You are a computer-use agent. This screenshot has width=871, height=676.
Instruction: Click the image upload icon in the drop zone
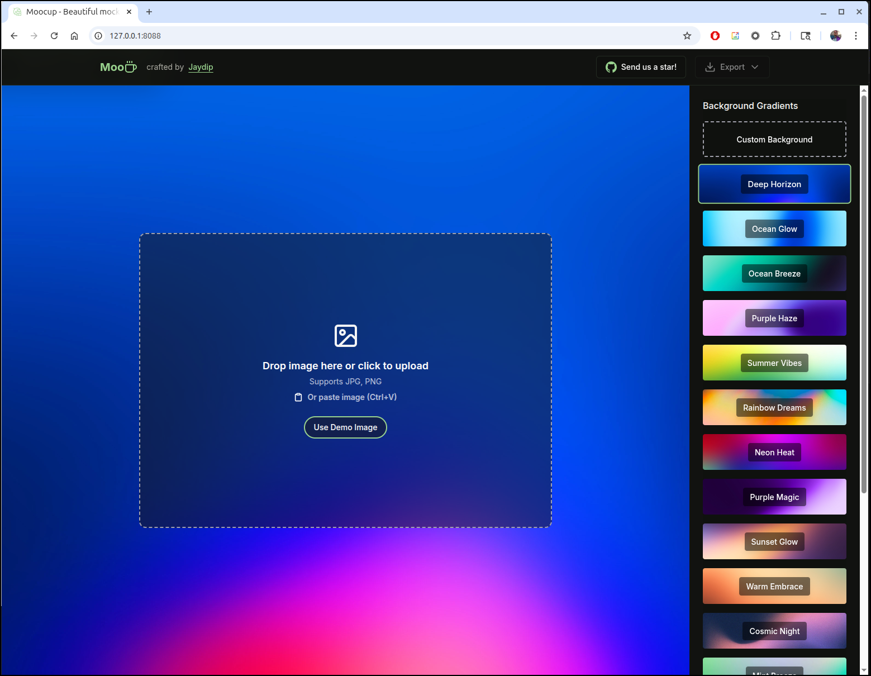coord(345,336)
